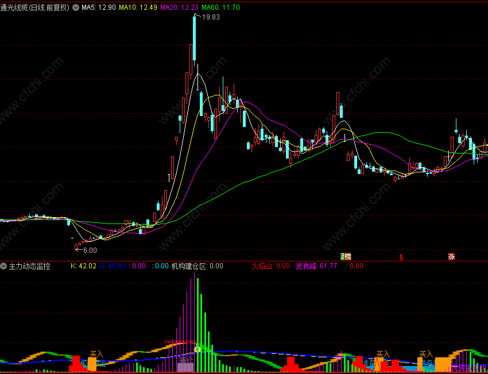Click the 主力动态监控 indicator name
Screen dimensions: 488x374
tap(29, 266)
